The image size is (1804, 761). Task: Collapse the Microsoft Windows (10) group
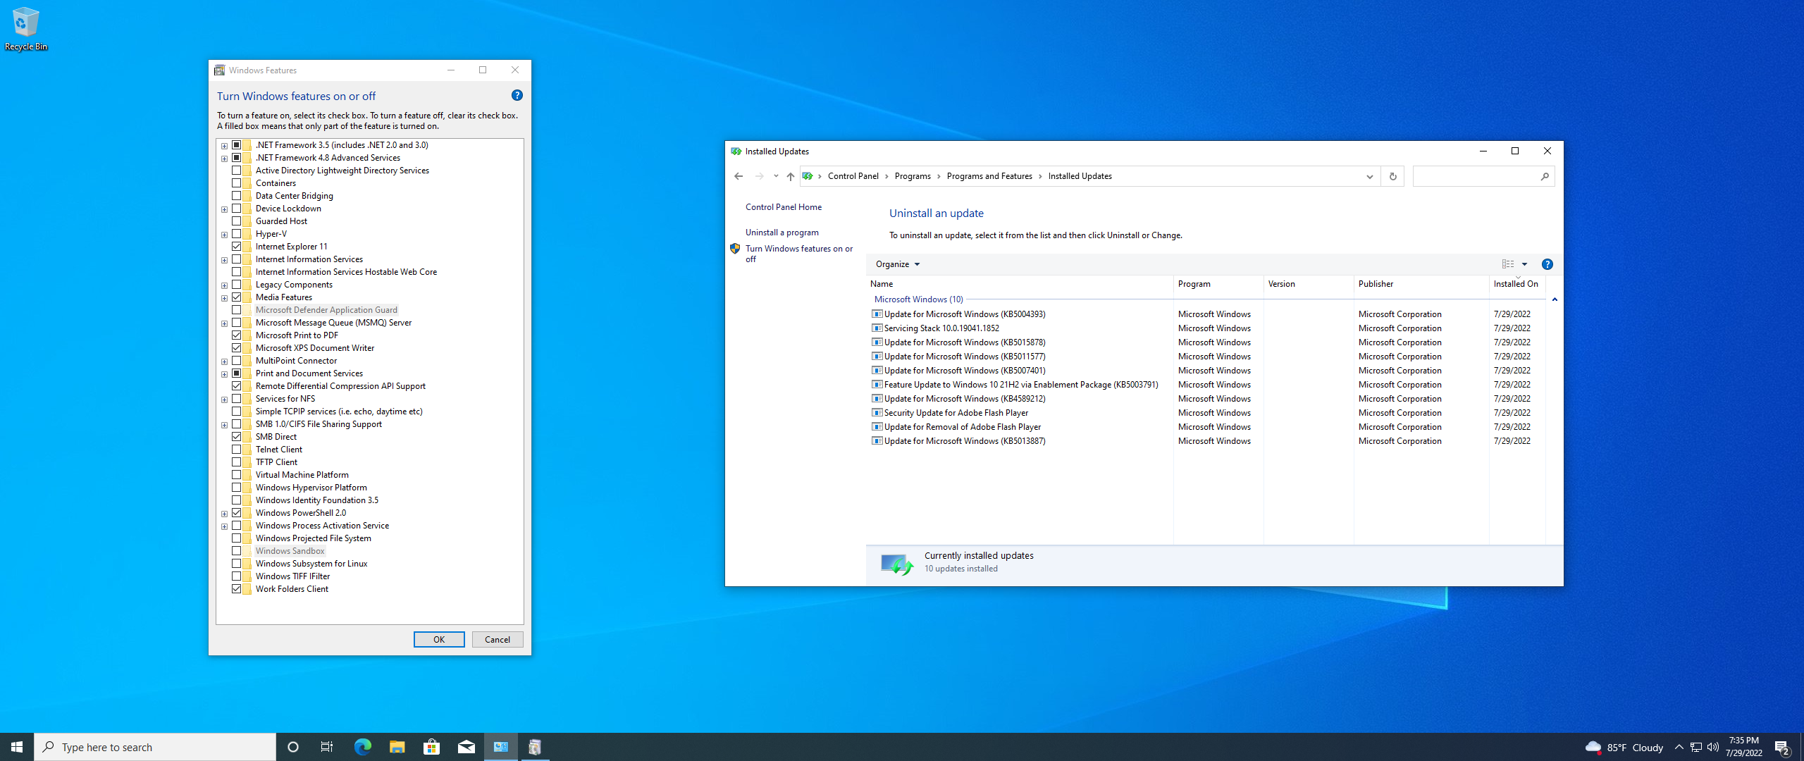1555,300
